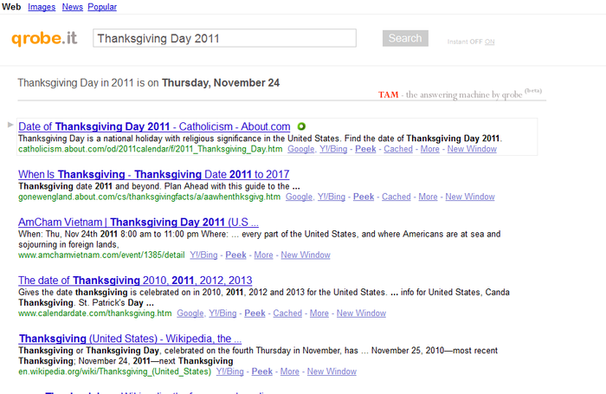View Google results for the calendardate.com entry
The image size is (606, 394).
(x=191, y=313)
